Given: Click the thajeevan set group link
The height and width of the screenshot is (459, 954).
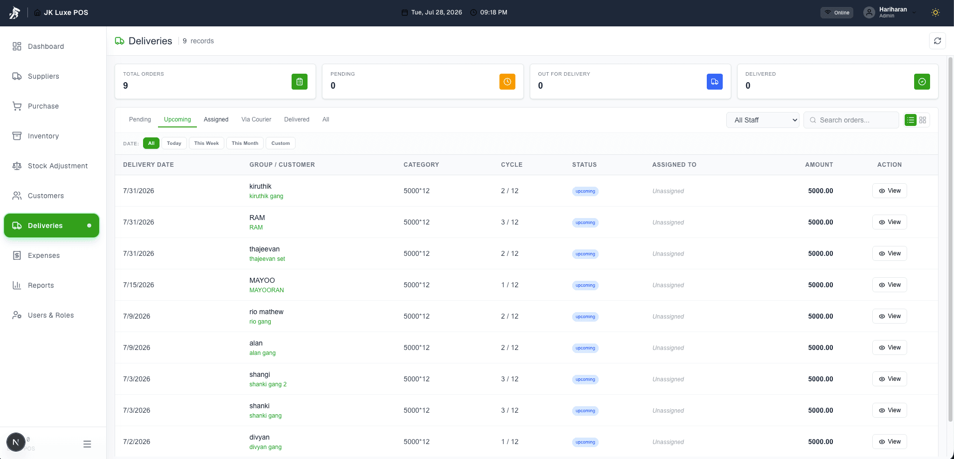Looking at the screenshot, I should 267,259.
